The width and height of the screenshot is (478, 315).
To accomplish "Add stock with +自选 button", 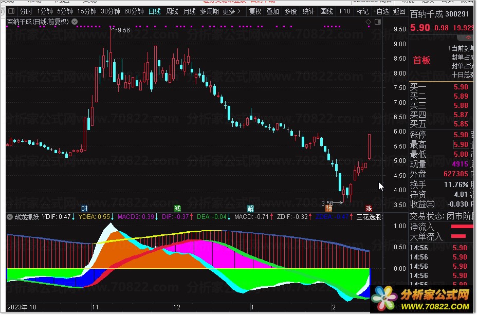I will click(381, 12).
